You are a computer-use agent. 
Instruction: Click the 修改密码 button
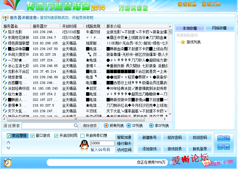(174, 137)
